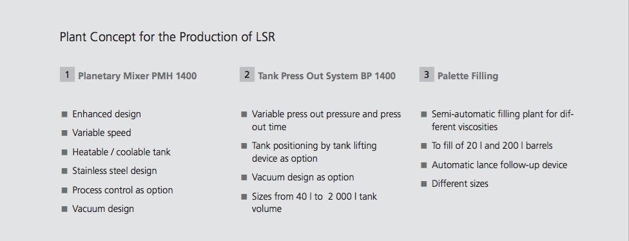
Task: Click the Sizes from 40 l to 2 000 l text
Action: 314,202
